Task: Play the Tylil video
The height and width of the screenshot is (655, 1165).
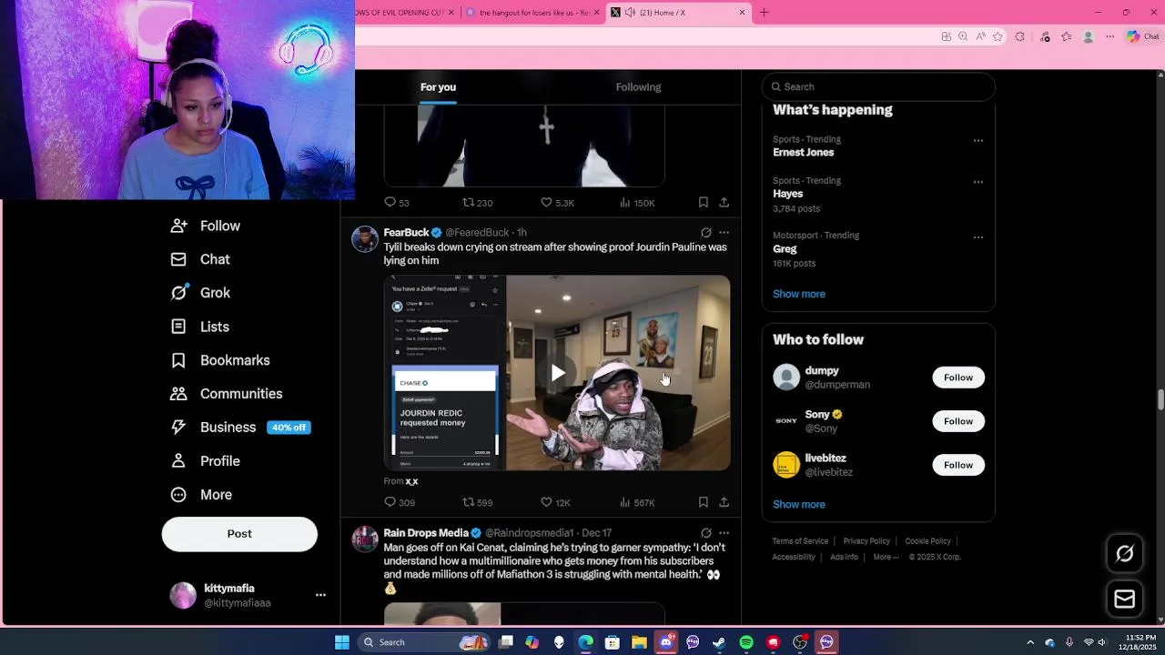Action: [x=557, y=373]
